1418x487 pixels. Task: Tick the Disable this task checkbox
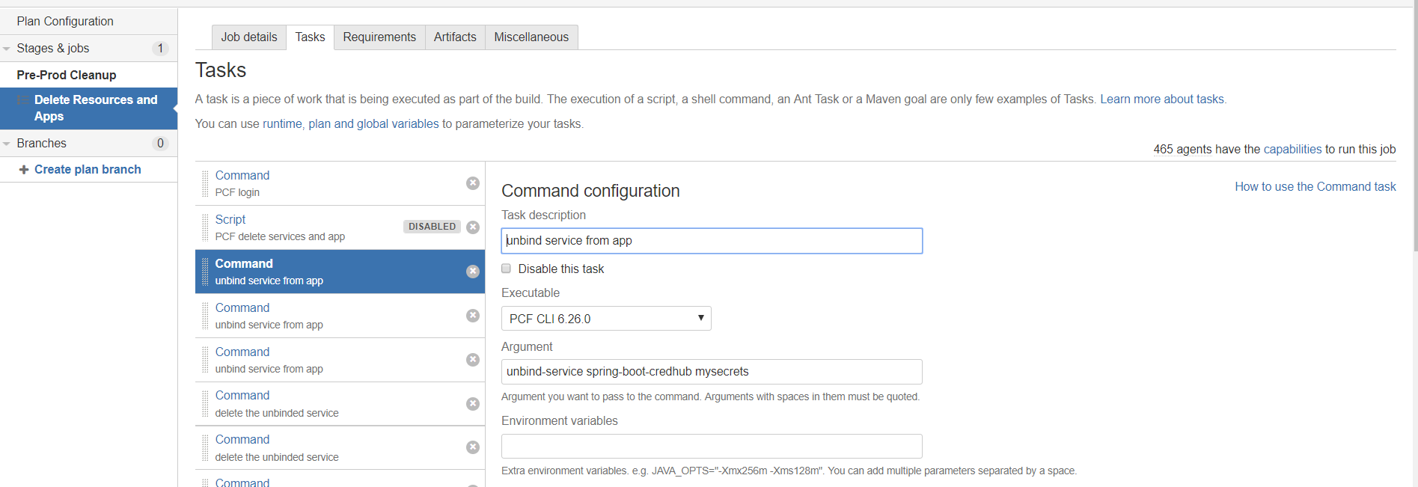point(507,269)
